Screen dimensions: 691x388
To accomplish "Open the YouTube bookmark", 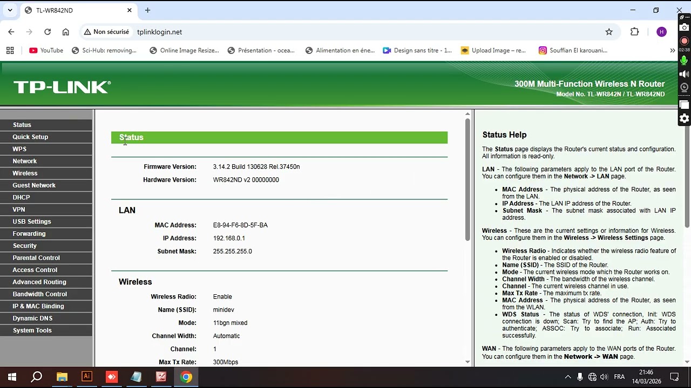I will pyautogui.click(x=46, y=50).
